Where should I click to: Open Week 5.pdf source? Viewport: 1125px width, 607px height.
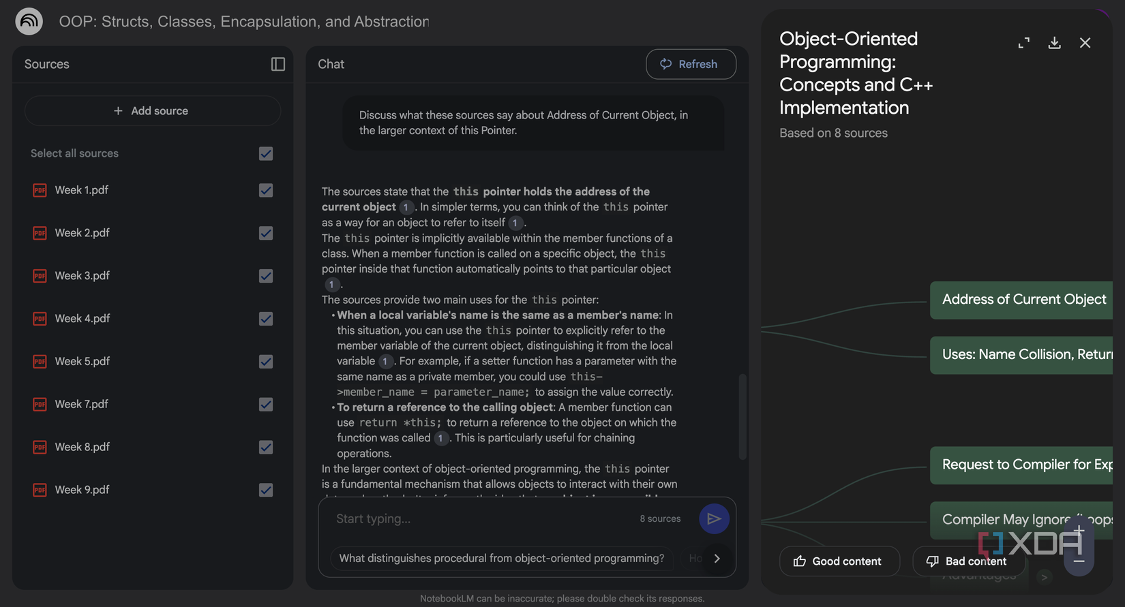(x=82, y=362)
